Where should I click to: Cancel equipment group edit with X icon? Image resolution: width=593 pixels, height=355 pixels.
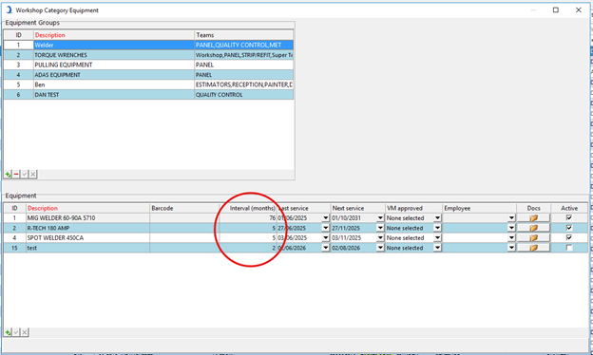click(33, 174)
